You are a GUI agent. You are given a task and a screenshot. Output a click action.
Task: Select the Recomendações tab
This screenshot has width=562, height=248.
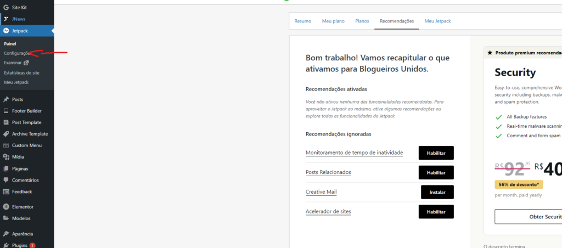point(397,21)
